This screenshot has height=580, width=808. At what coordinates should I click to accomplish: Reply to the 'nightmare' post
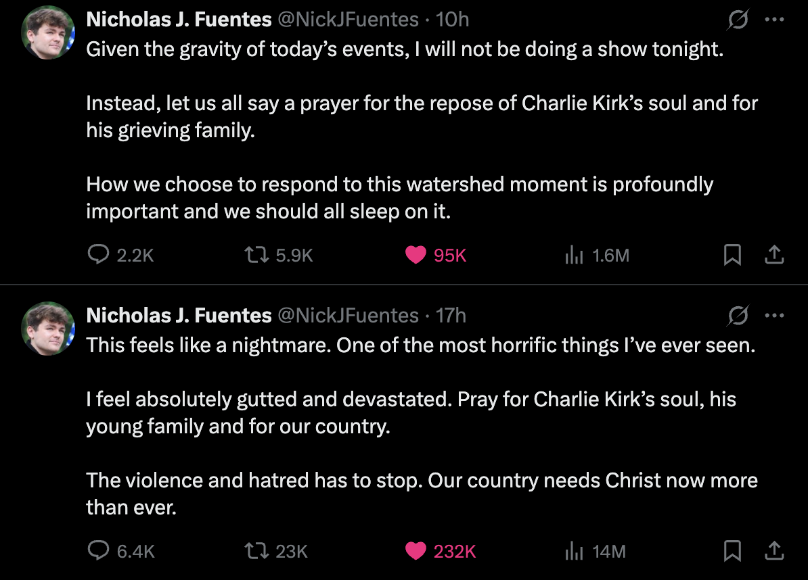(x=99, y=552)
